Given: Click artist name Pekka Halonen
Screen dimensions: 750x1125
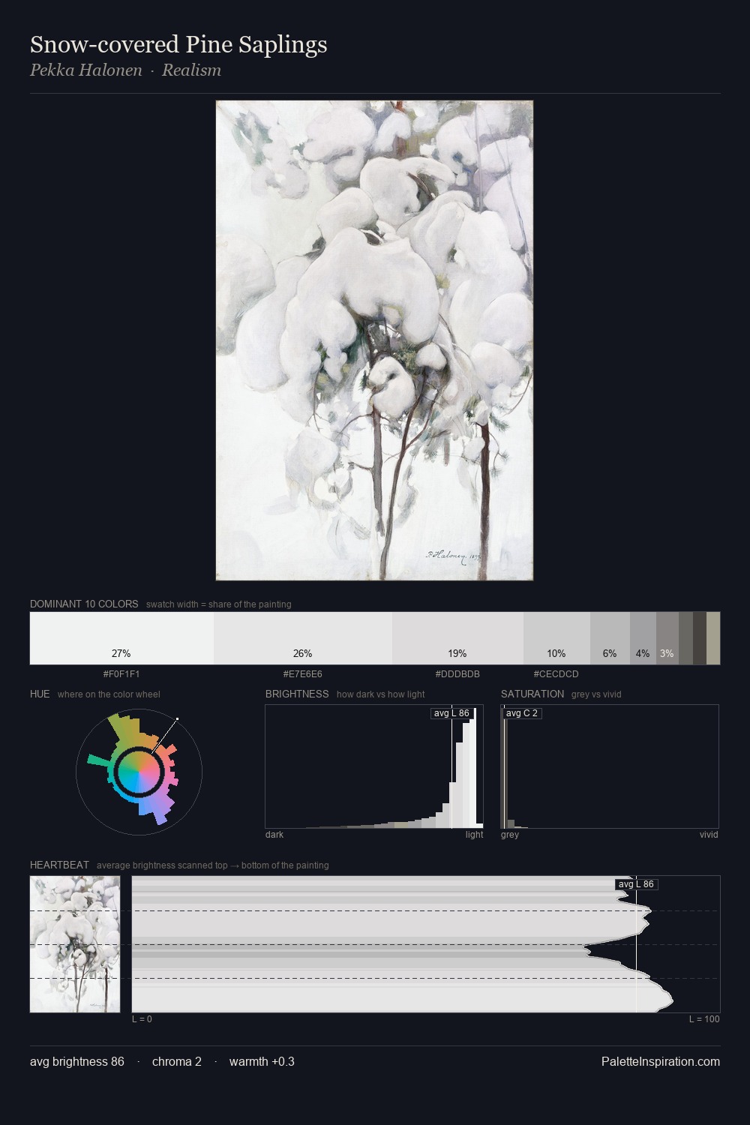Looking at the screenshot, I should (x=85, y=70).
